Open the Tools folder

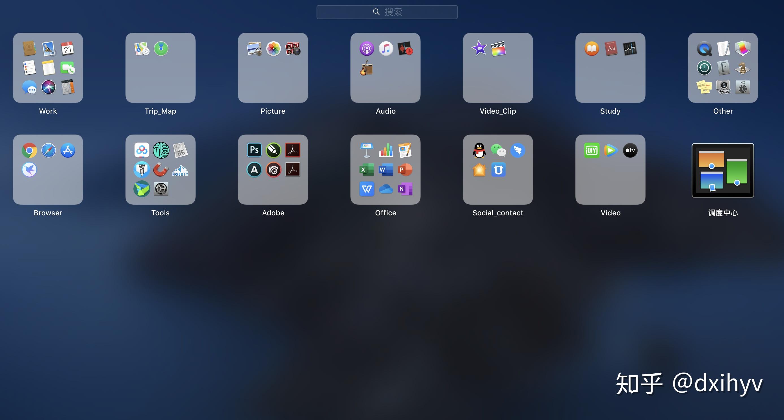(161, 169)
